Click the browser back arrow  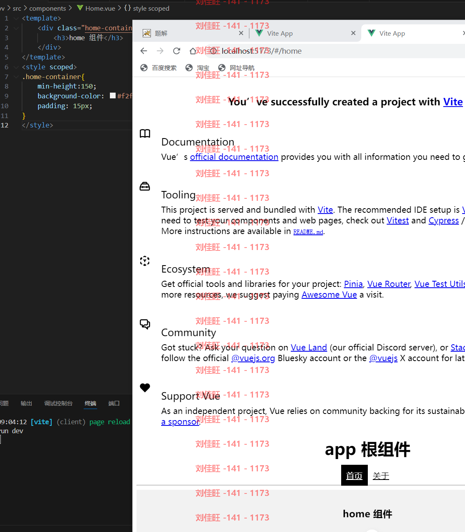144,51
